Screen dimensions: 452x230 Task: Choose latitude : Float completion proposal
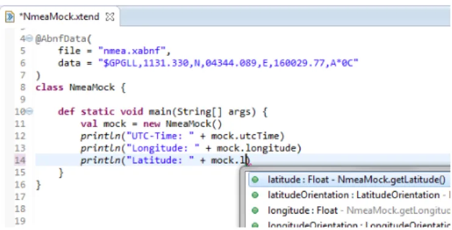pyautogui.click(x=350, y=179)
